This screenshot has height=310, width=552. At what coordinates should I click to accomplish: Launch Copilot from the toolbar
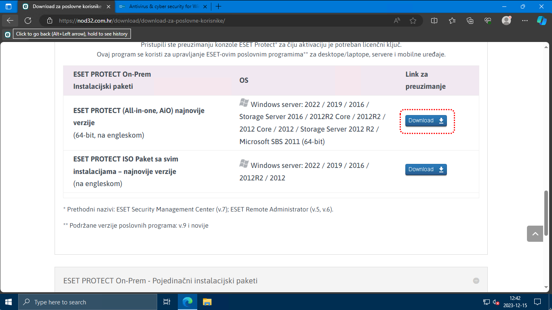(x=541, y=21)
